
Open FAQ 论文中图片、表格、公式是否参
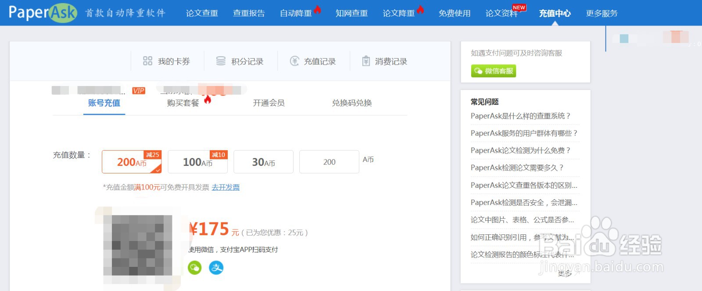522,219
